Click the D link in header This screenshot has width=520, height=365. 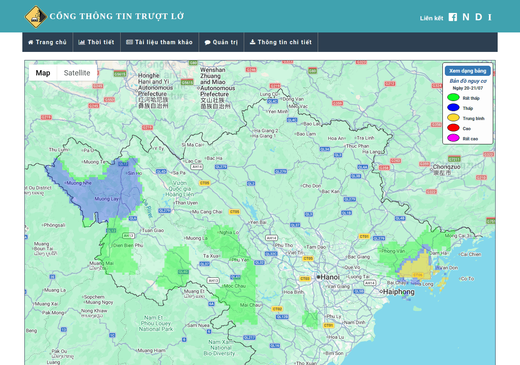click(x=479, y=17)
